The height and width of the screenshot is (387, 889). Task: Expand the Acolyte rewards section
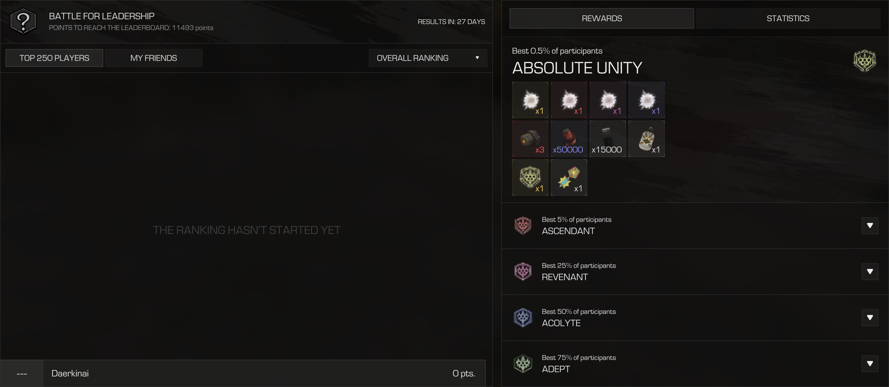point(870,318)
